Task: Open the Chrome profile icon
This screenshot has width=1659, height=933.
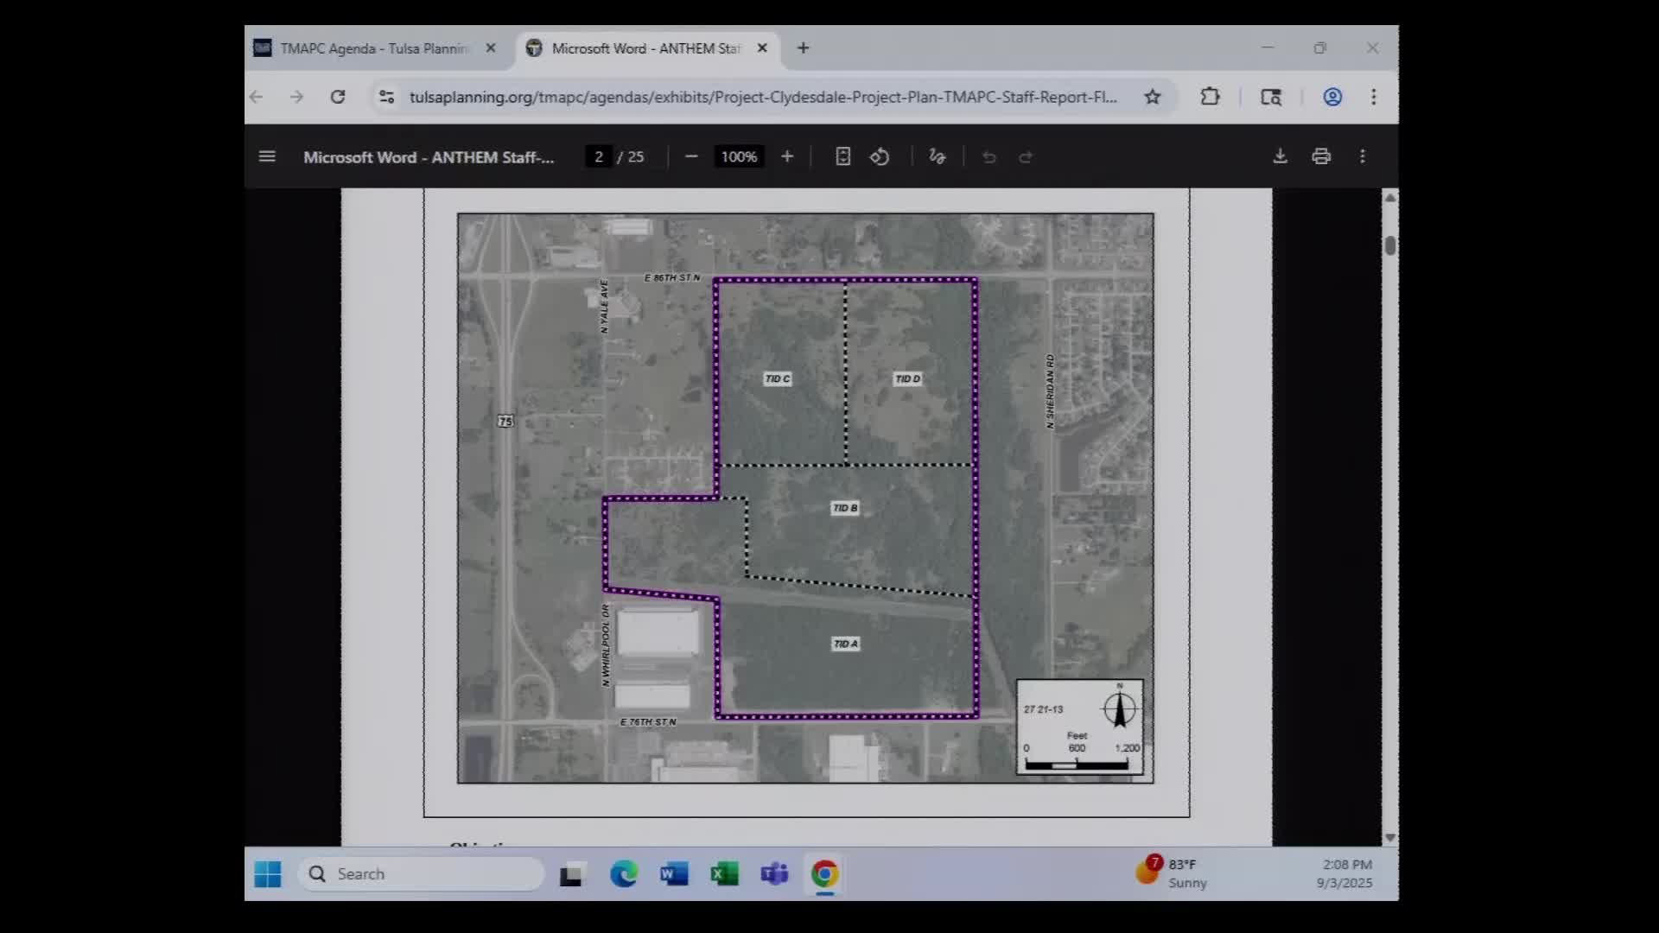Action: (1332, 97)
